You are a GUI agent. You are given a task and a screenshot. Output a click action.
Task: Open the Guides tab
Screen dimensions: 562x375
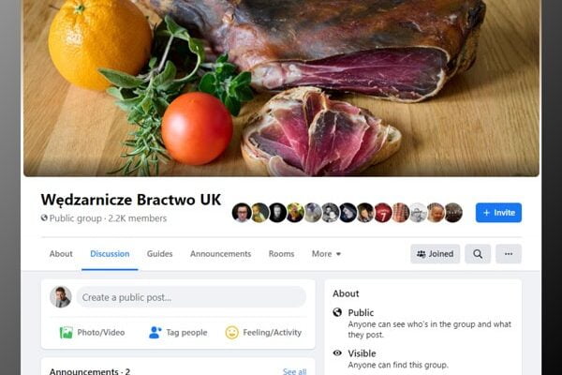tap(160, 254)
